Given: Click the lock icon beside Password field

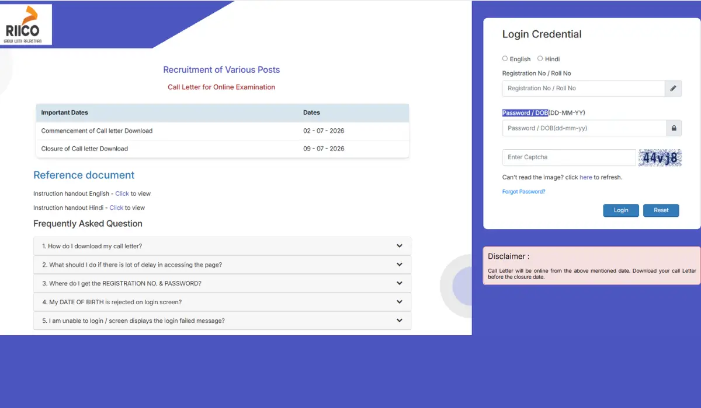Looking at the screenshot, I should [674, 128].
